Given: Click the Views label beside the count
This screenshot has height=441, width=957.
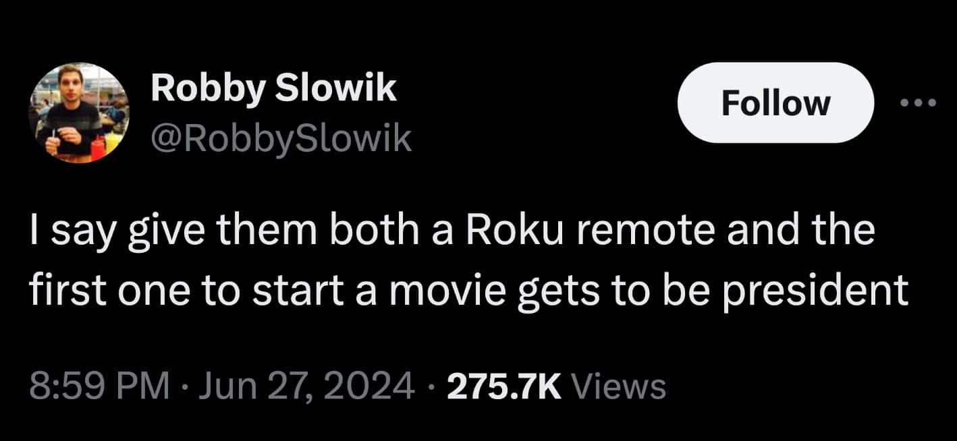Looking at the screenshot, I should 619,387.
